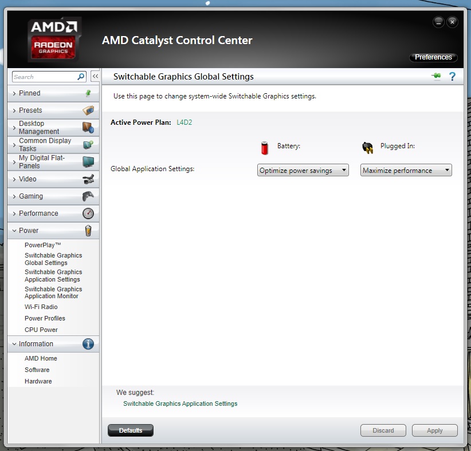Close the Catalyst Control Center window
This screenshot has width=471, height=451.
(x=452, y=22)
